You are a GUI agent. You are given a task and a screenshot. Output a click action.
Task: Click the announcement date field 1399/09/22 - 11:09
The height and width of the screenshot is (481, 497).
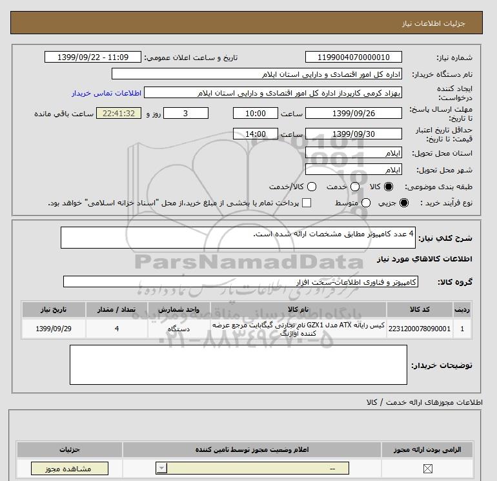[x=92, y=57]
